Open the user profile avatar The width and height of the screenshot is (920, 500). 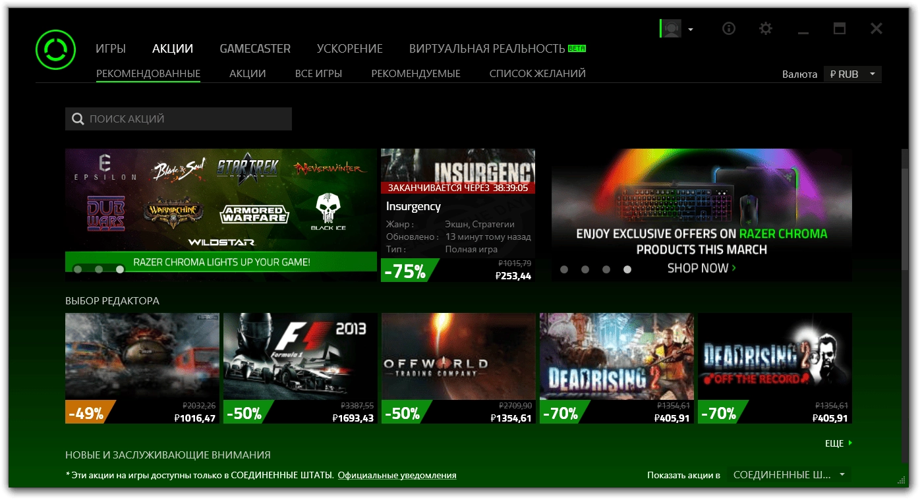[672, 29]
